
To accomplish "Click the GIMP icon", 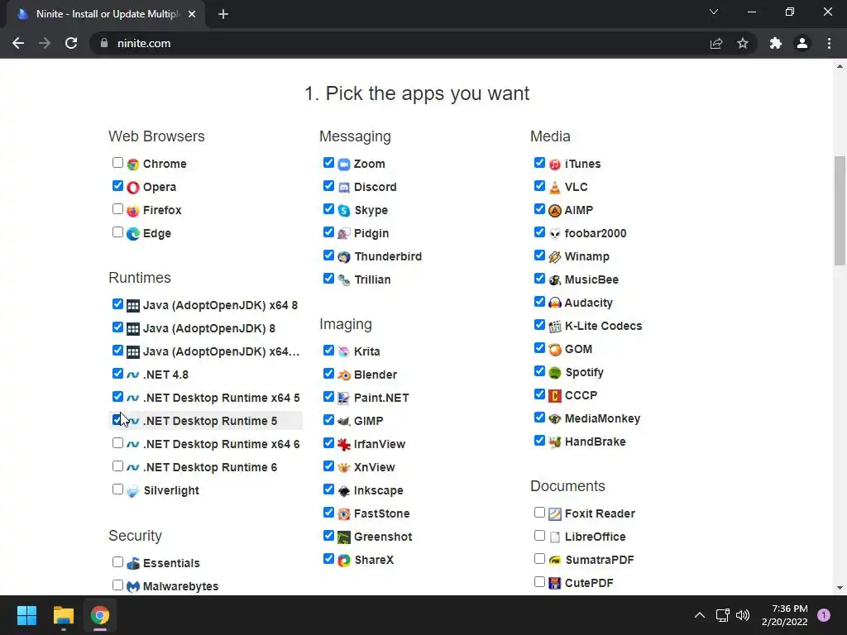I will tap(343, 421).
